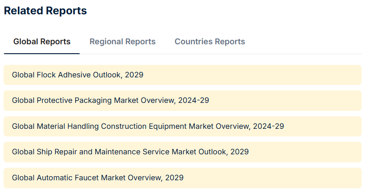
Task: View Ship Repair and Maintenance Service report
Action: pos(130,152)
